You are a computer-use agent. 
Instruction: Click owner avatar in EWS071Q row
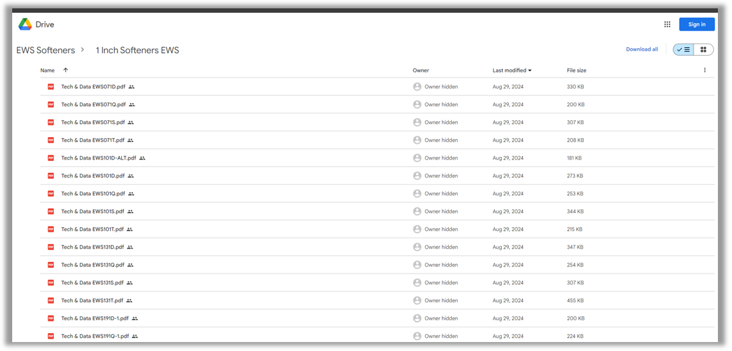click(x=417, y=104)
